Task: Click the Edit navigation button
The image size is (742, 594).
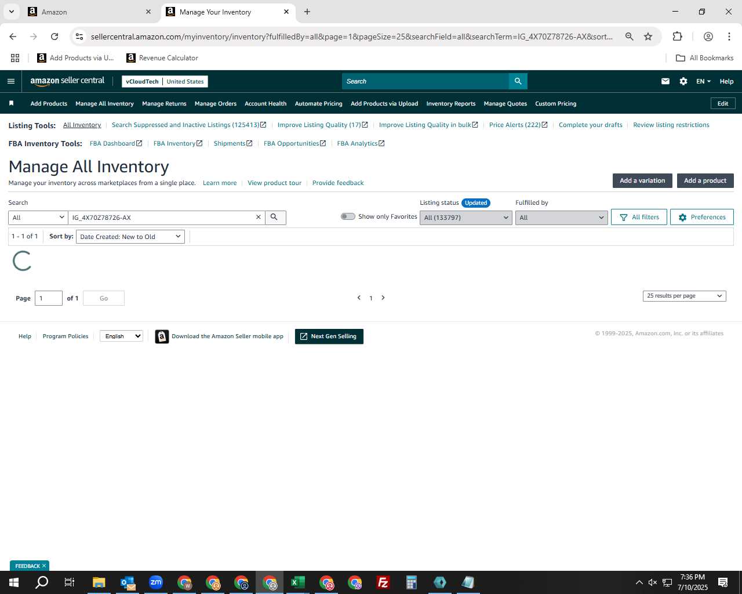Action: (723, 103)
